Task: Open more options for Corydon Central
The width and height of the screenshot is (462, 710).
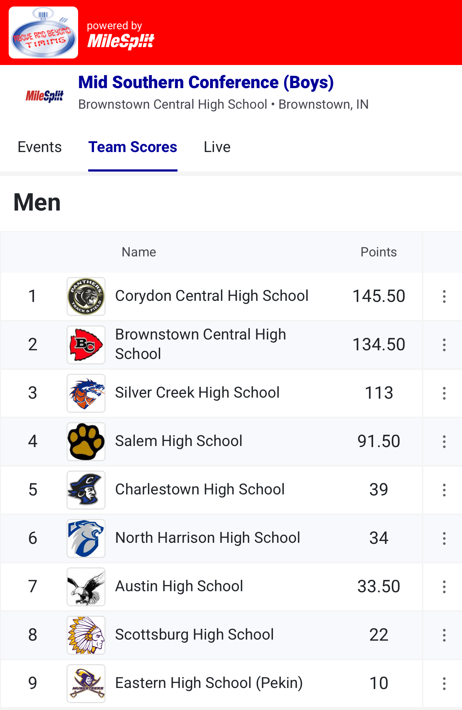Action: (444, 296)
